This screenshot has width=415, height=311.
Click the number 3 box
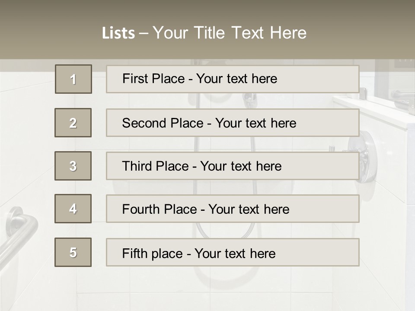73,166
